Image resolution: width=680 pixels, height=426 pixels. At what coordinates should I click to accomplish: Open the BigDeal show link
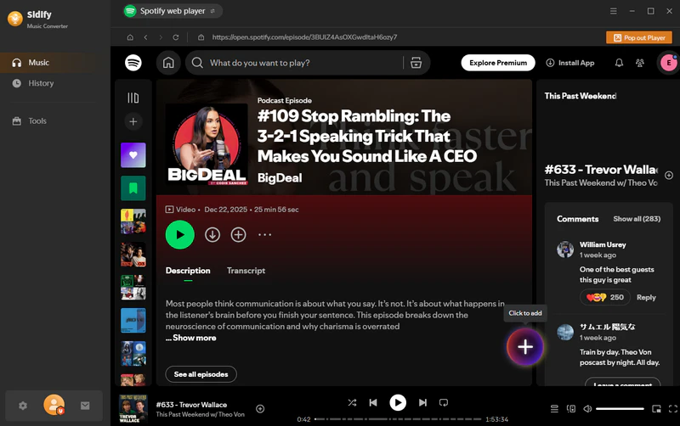[x=280, y=178]
